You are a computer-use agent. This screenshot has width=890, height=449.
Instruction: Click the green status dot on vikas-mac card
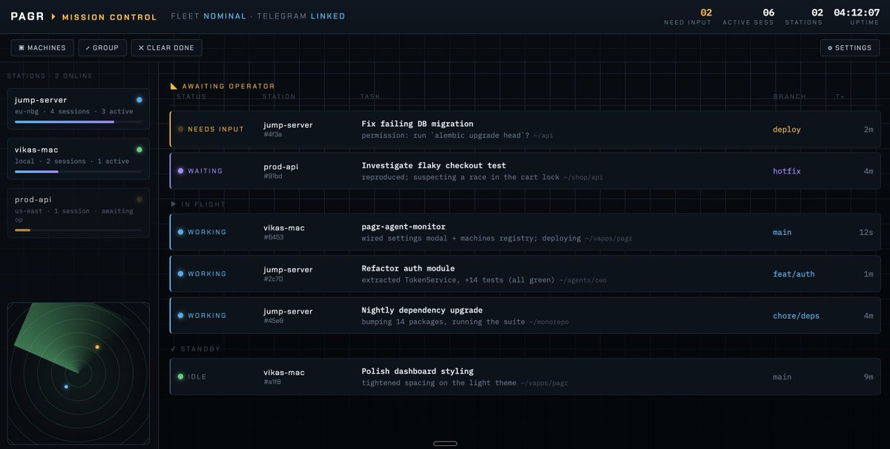tap(139, 149)
